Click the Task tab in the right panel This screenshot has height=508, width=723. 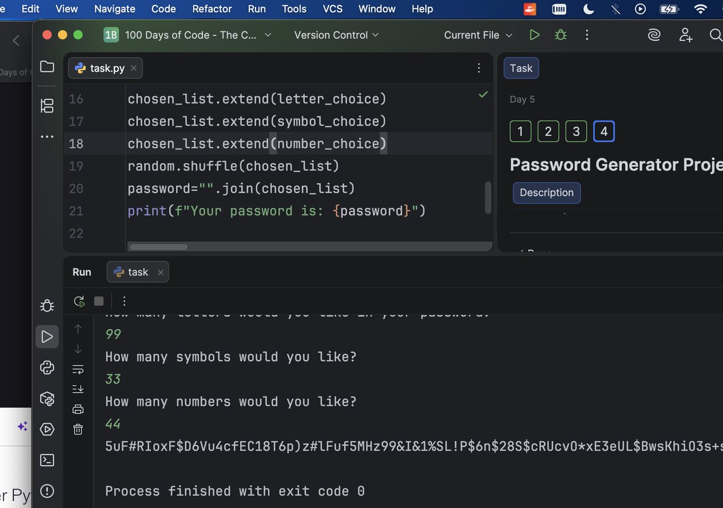pos(521,68)
